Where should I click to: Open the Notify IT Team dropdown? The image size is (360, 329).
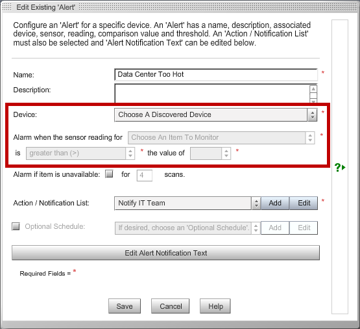click(x=187, y=203)
